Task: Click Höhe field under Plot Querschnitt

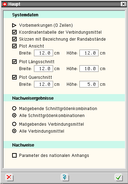Action: 89,84
